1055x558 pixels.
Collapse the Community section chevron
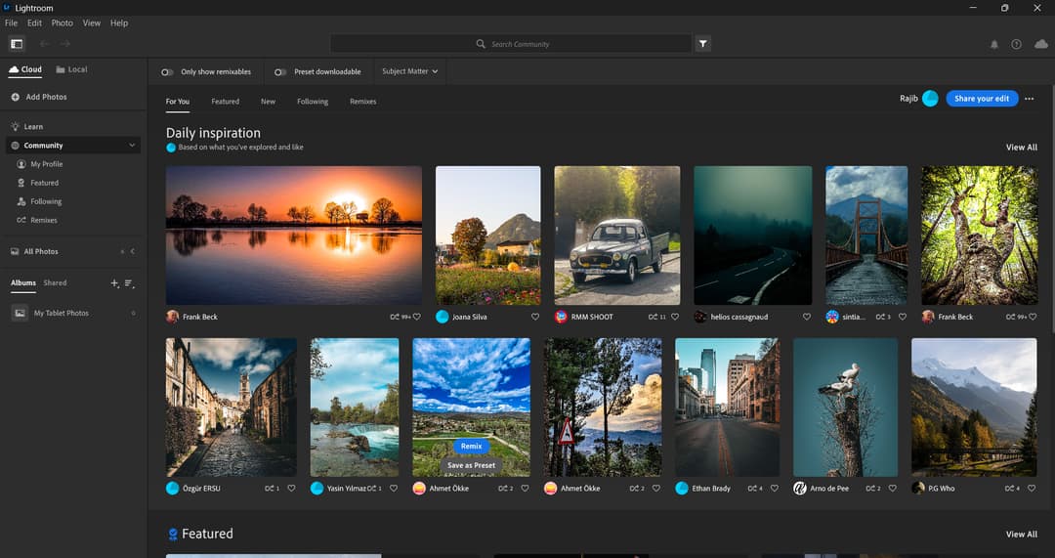click(132, 146)
